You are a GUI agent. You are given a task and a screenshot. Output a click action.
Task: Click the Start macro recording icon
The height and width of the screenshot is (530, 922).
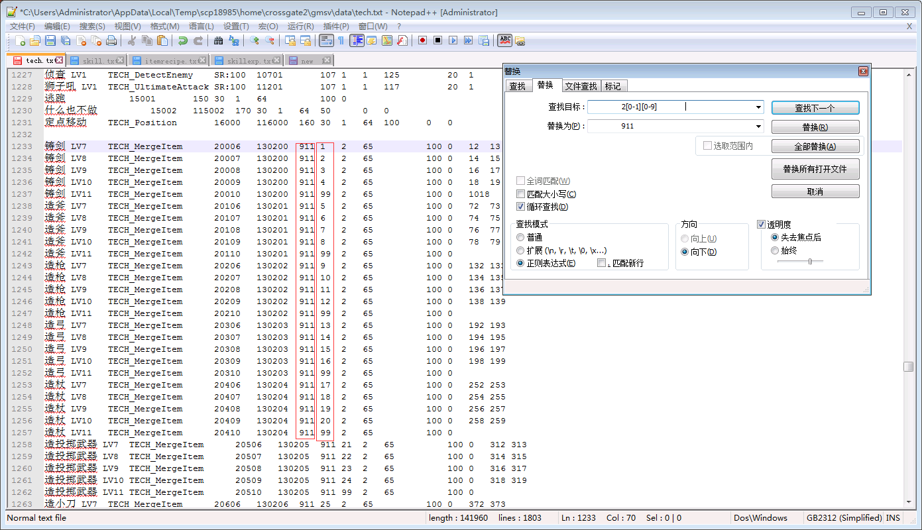coord(422,41)
